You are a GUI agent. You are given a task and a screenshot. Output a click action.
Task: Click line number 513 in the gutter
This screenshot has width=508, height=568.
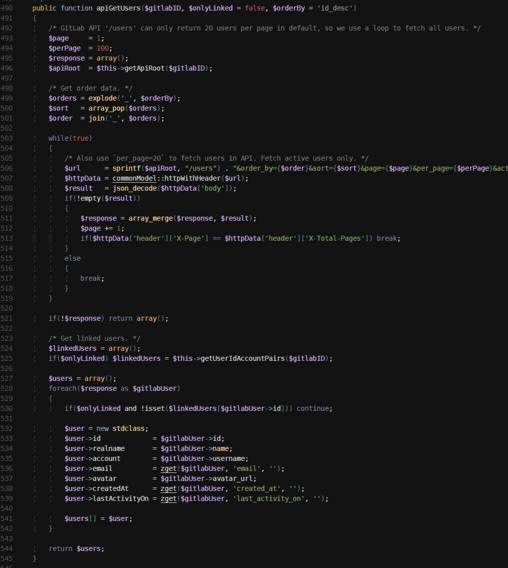(x=7, y=238)
